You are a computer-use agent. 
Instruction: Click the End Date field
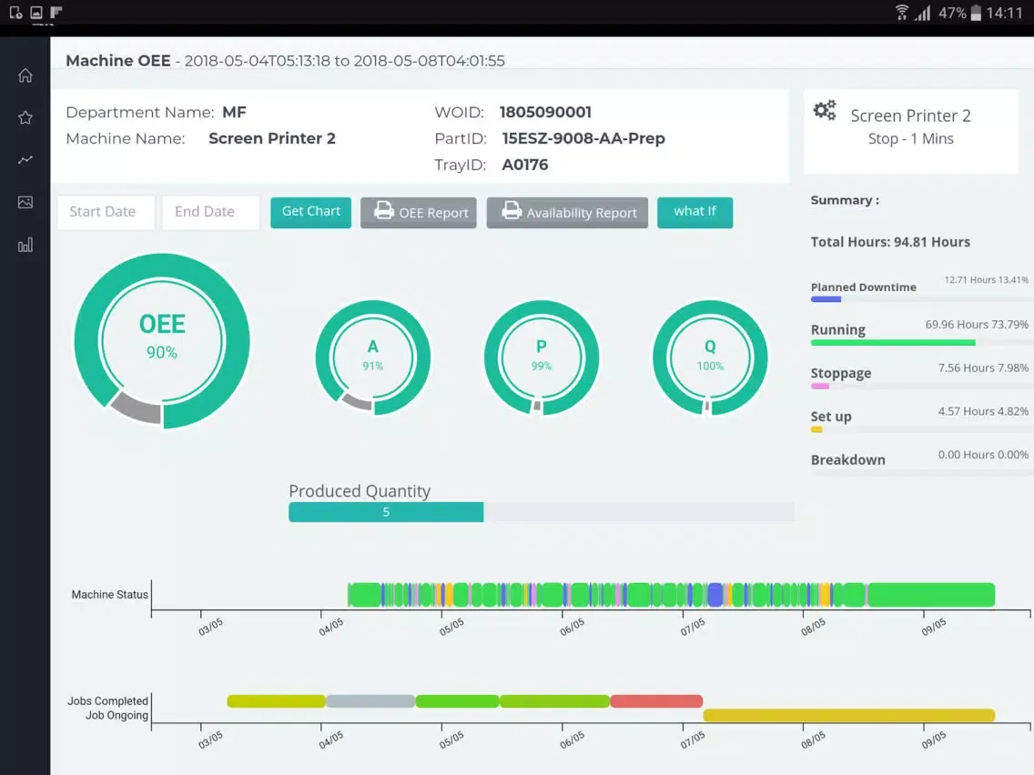211,212
